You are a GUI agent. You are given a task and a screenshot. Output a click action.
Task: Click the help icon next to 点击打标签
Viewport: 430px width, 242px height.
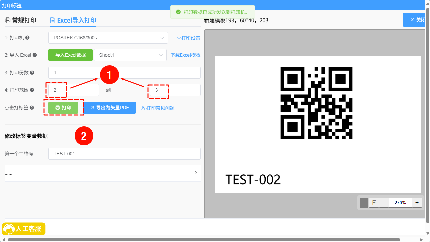pos(32,108)
